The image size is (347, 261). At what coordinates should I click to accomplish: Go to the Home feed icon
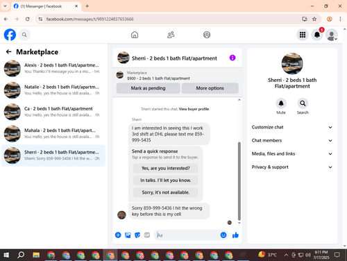(135, 35)
